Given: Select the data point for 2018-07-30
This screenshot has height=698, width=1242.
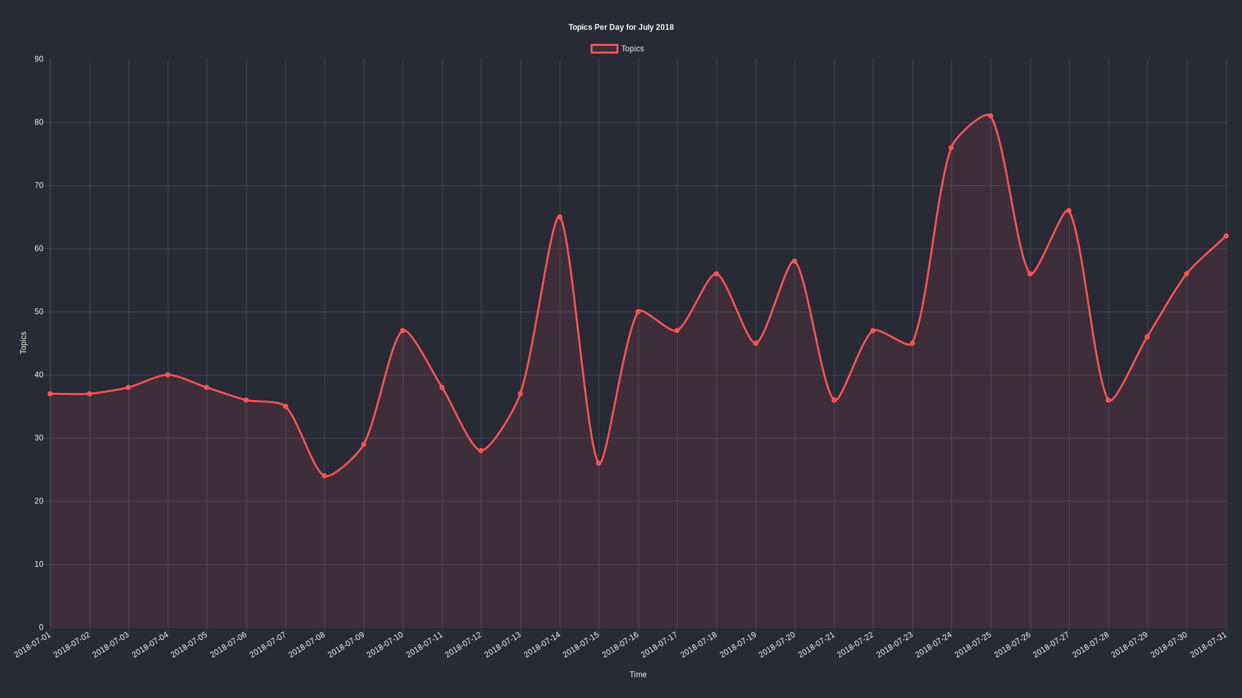Looking at the screenshot, I should (x=1186, y=274).
